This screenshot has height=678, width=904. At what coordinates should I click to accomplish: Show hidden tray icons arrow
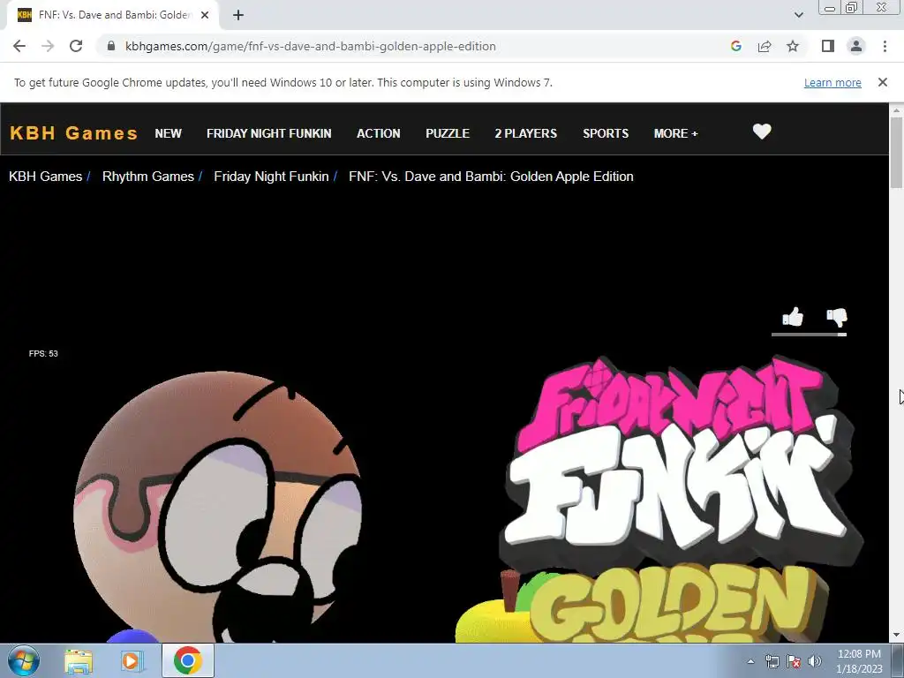(750, 661)
